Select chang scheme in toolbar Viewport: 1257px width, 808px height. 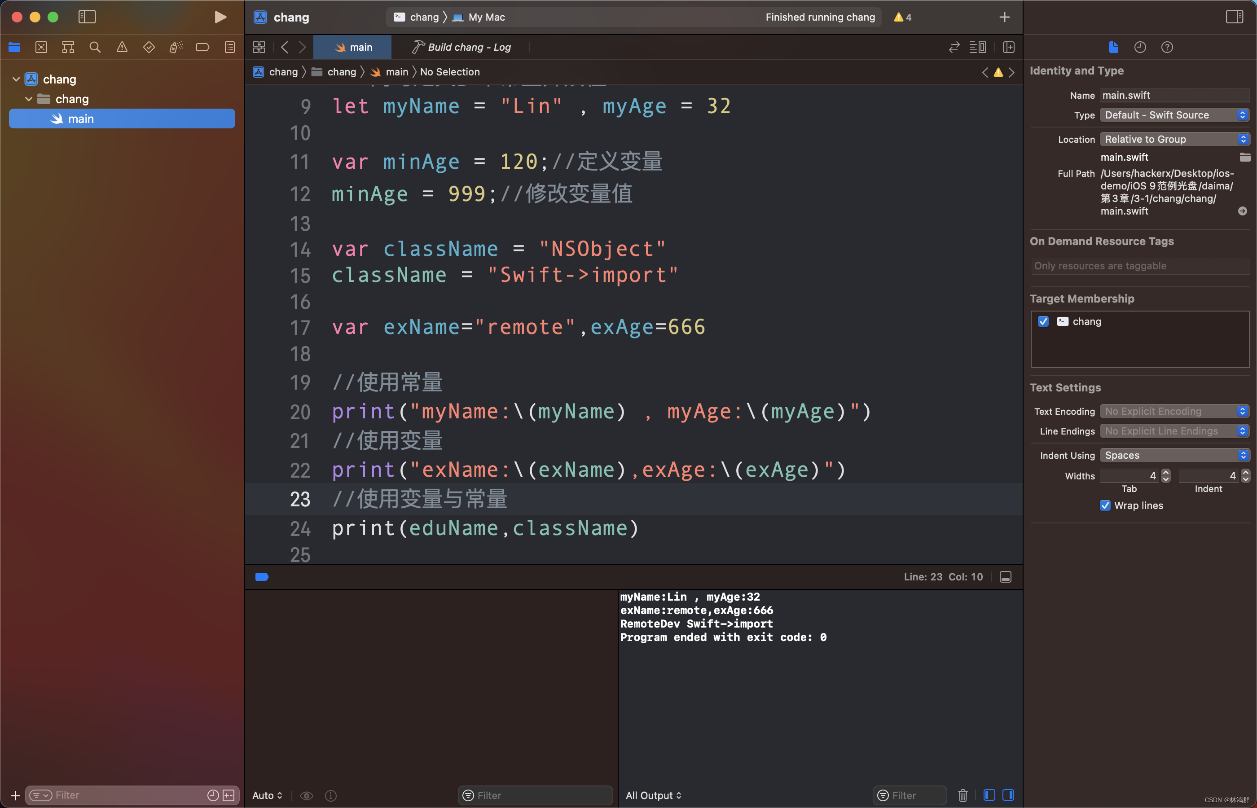click(x=417, y=18)
